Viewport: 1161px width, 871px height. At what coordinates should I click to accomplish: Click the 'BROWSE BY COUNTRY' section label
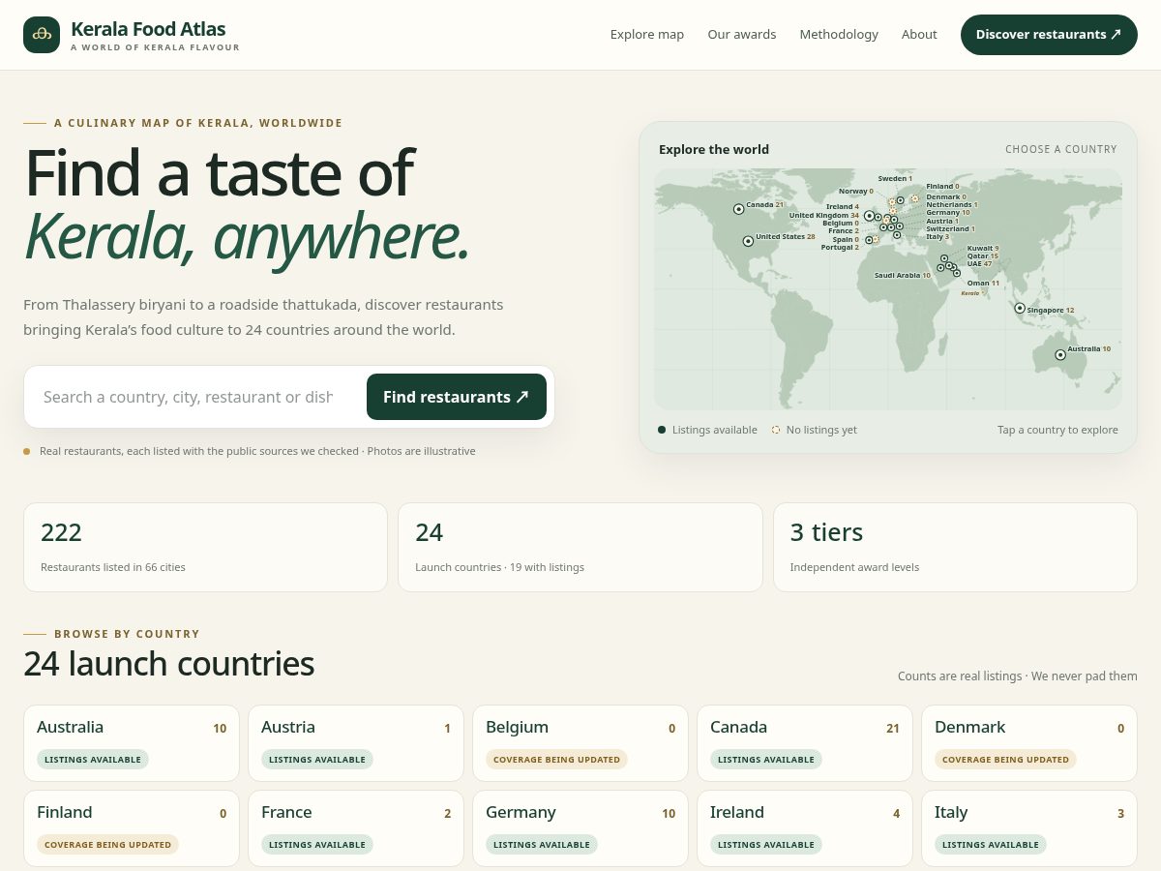tap(127, 634)
